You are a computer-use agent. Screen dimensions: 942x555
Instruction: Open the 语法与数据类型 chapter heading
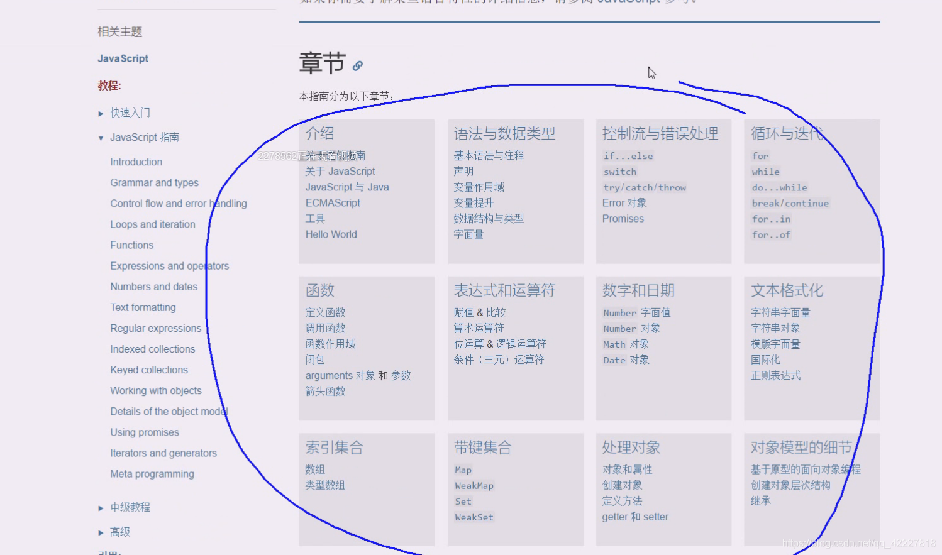[505, 133]
